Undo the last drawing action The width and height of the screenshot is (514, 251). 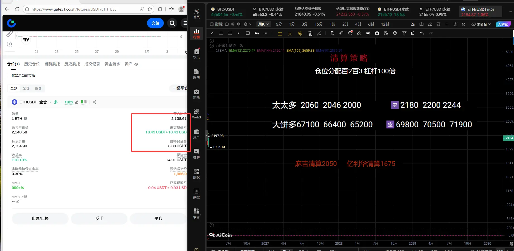coord(422,33)
